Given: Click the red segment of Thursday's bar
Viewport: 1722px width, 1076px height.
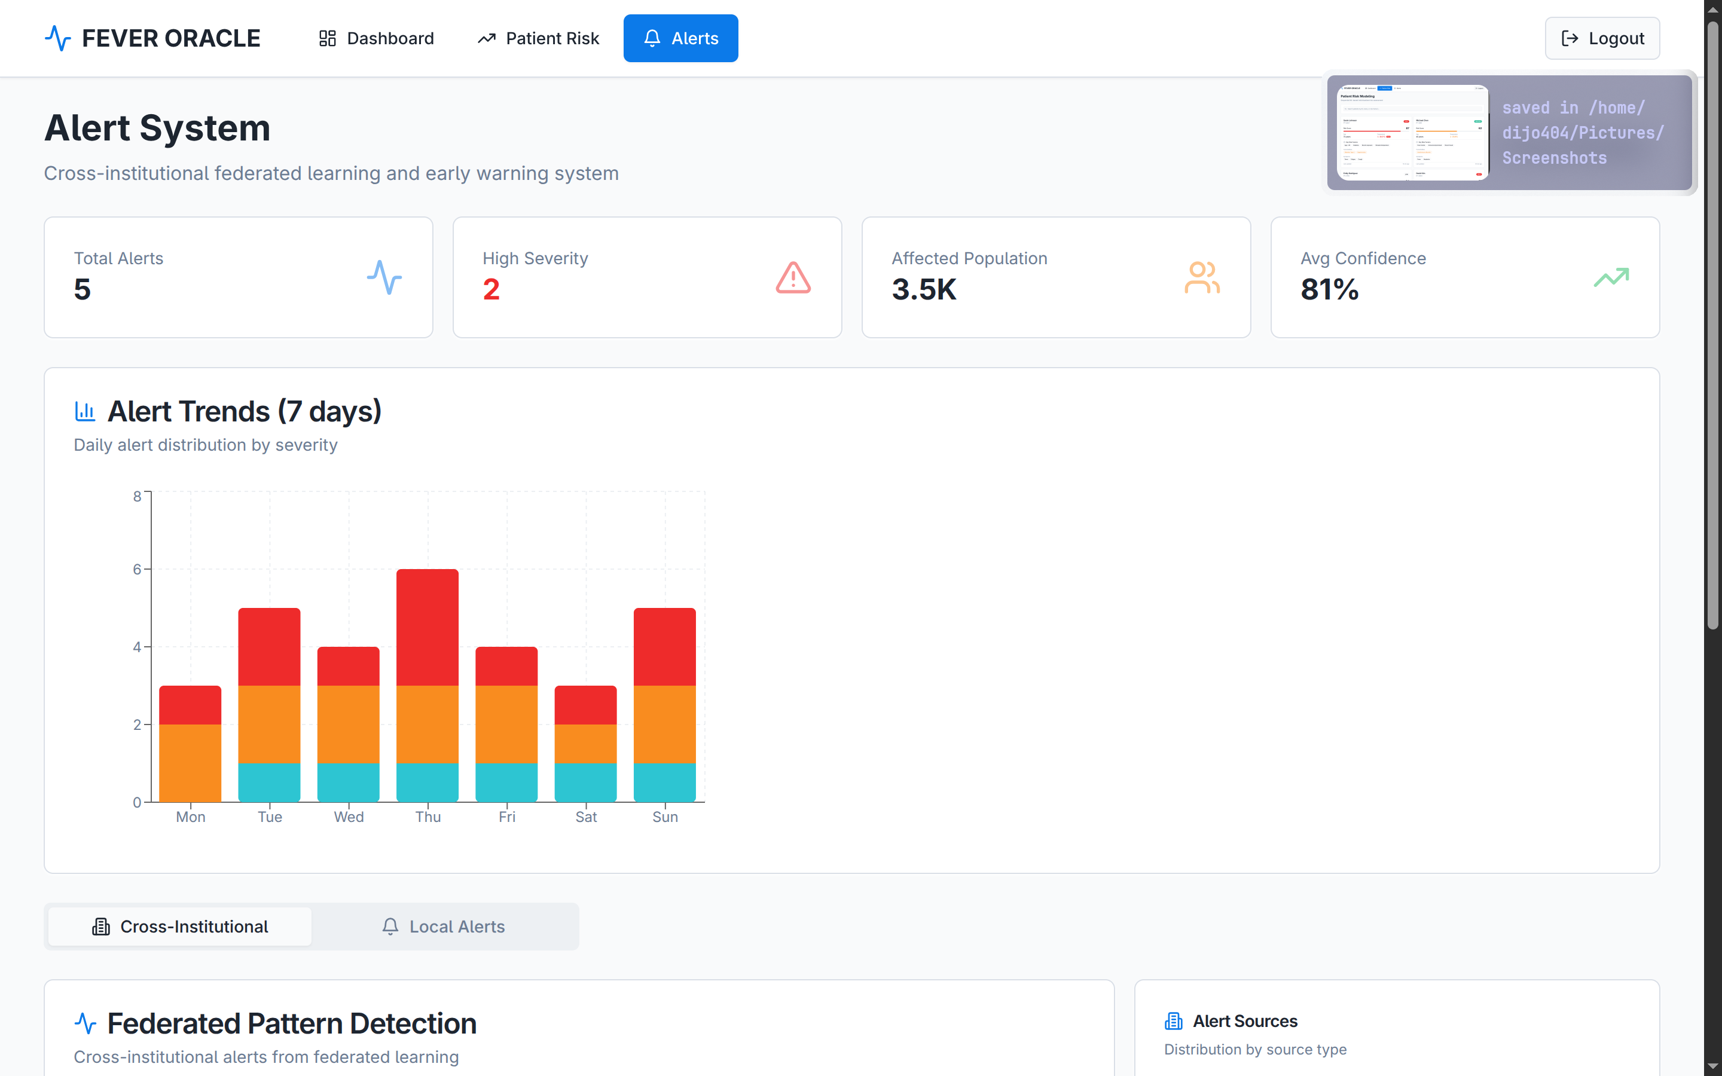Looking at the screenshot, I should click(x=427, y=626).
